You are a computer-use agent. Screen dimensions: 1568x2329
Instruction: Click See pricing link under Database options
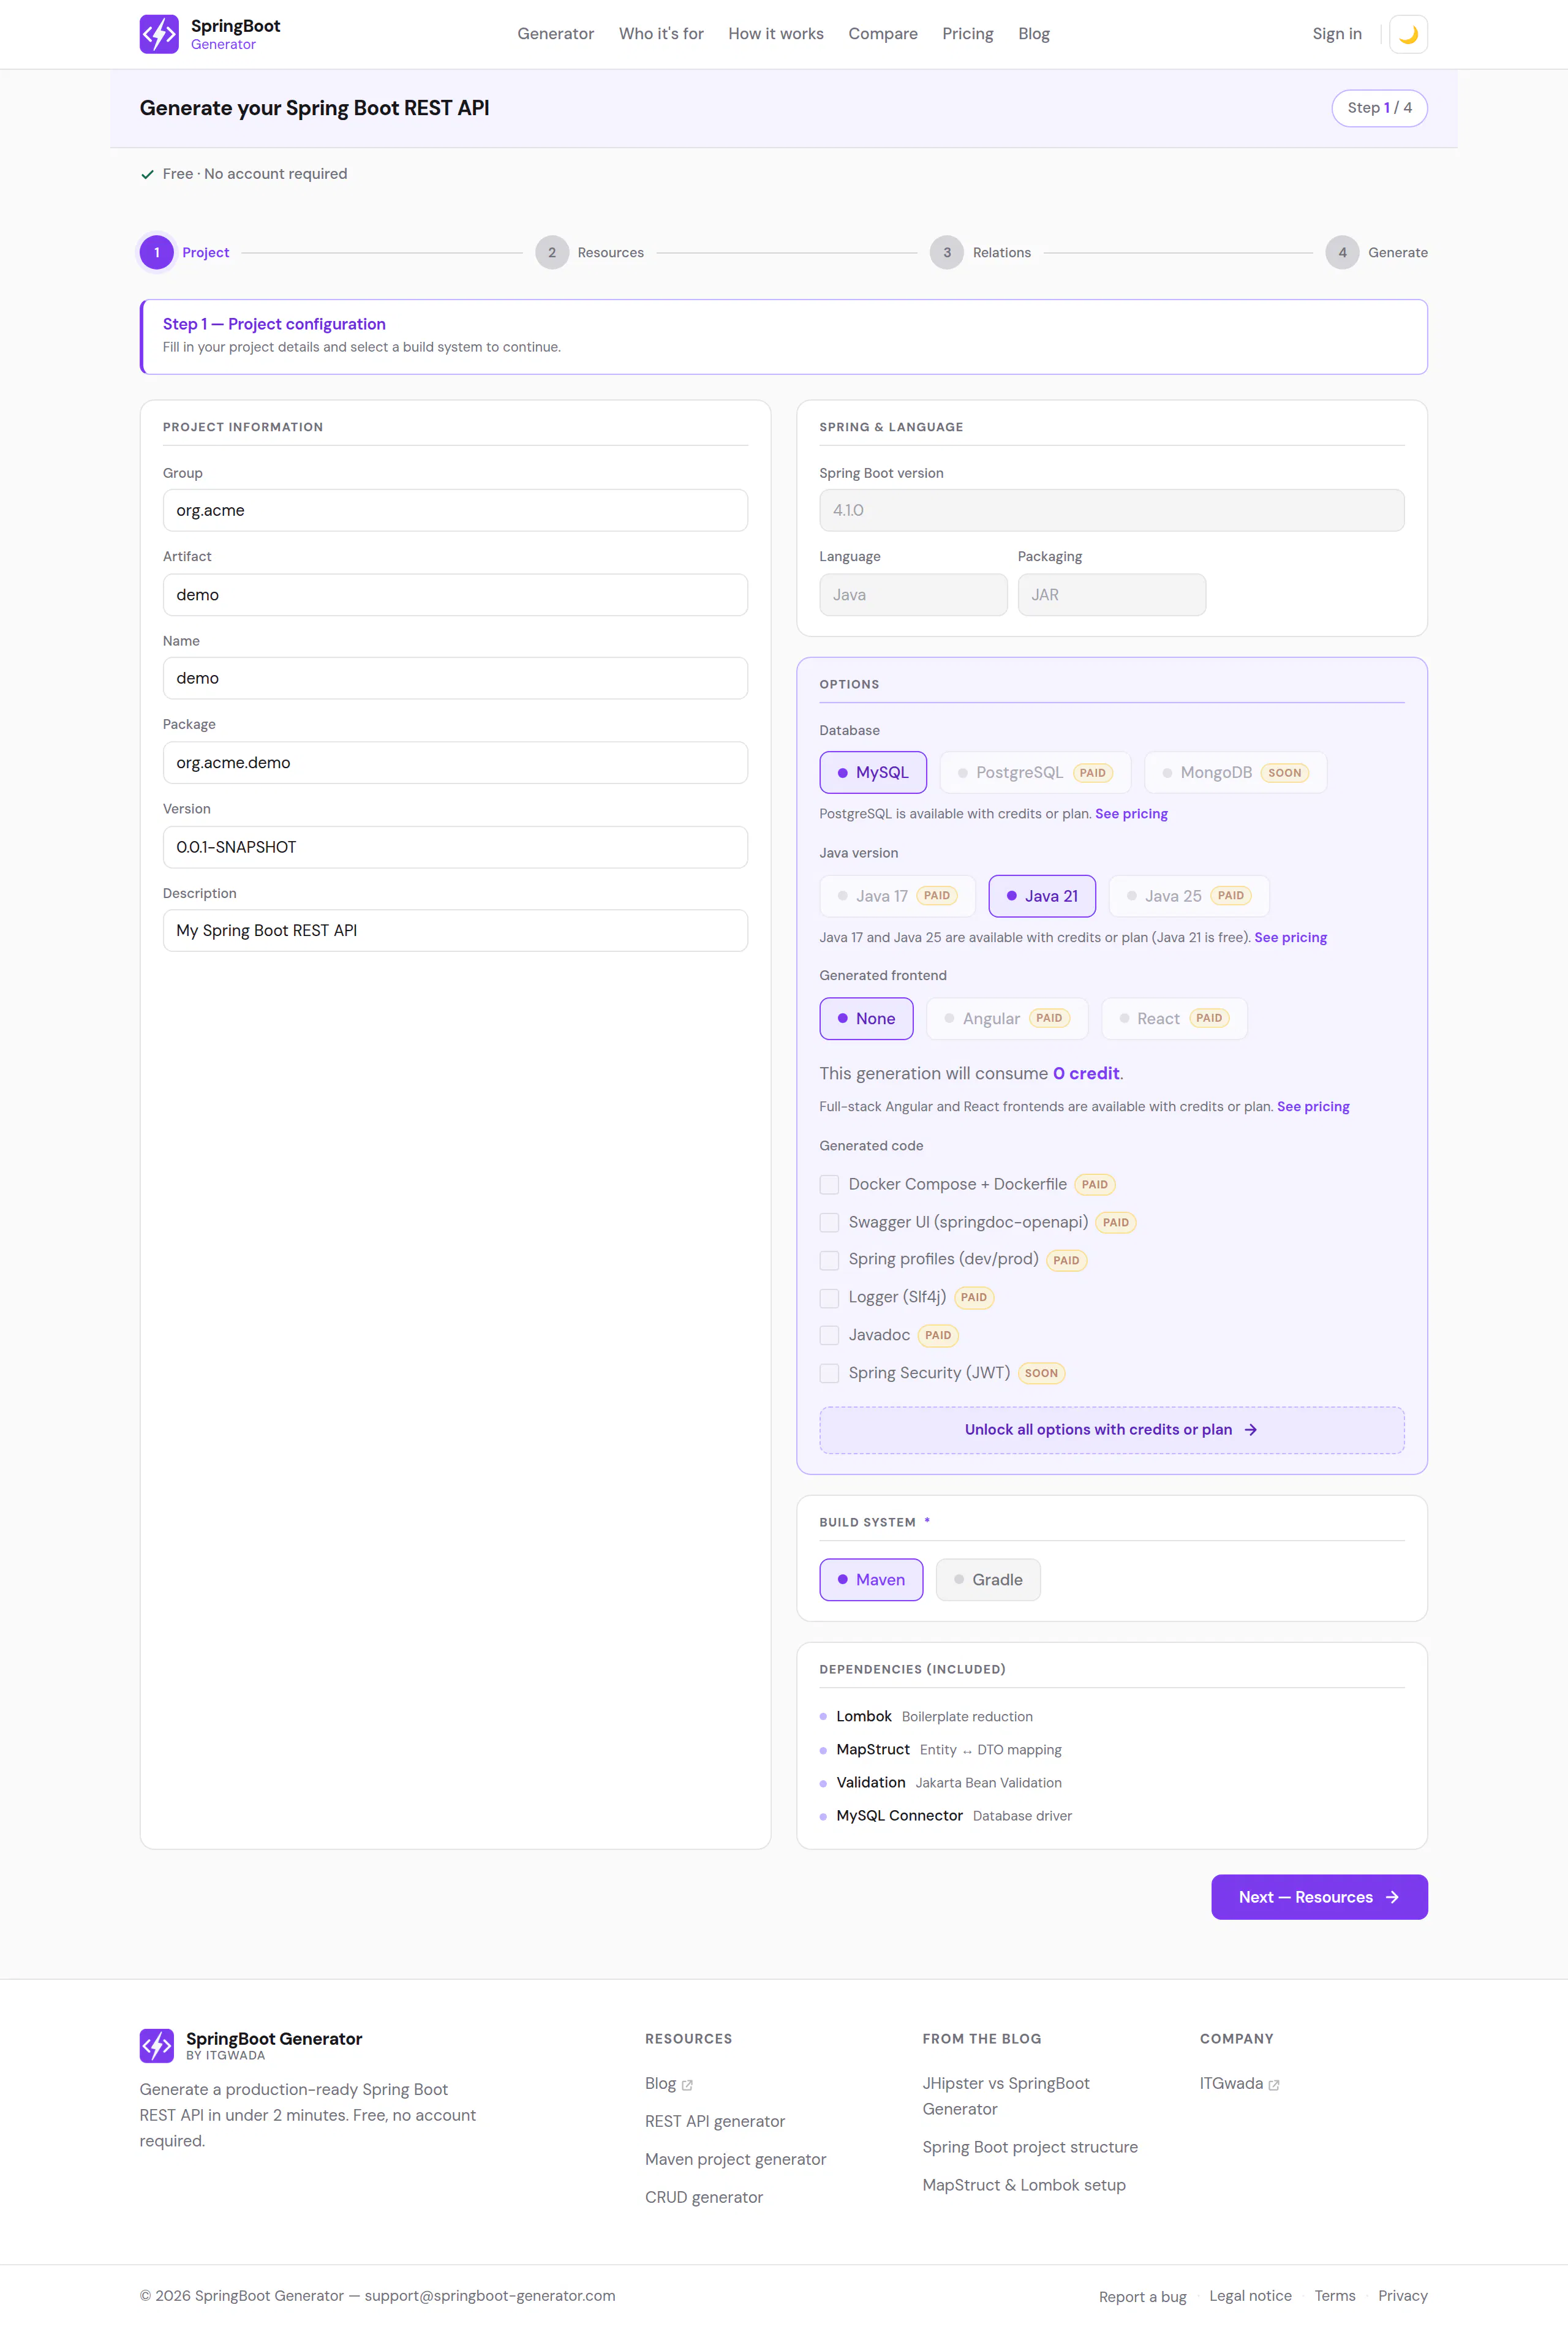tap(1131, 814)
